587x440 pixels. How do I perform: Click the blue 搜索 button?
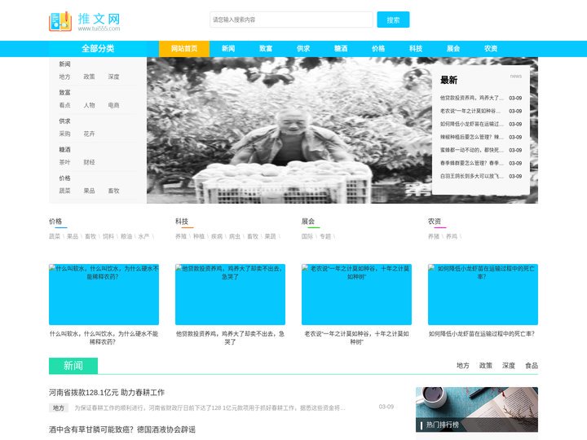[x=393, y=20]
